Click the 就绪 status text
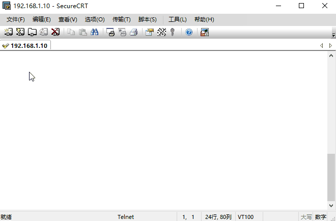336x221 pixels. click(6, 217)
